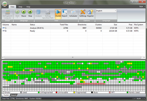Open Settings with the pencil icon
This screenshot has height=101, width=147.
(83, 12)
